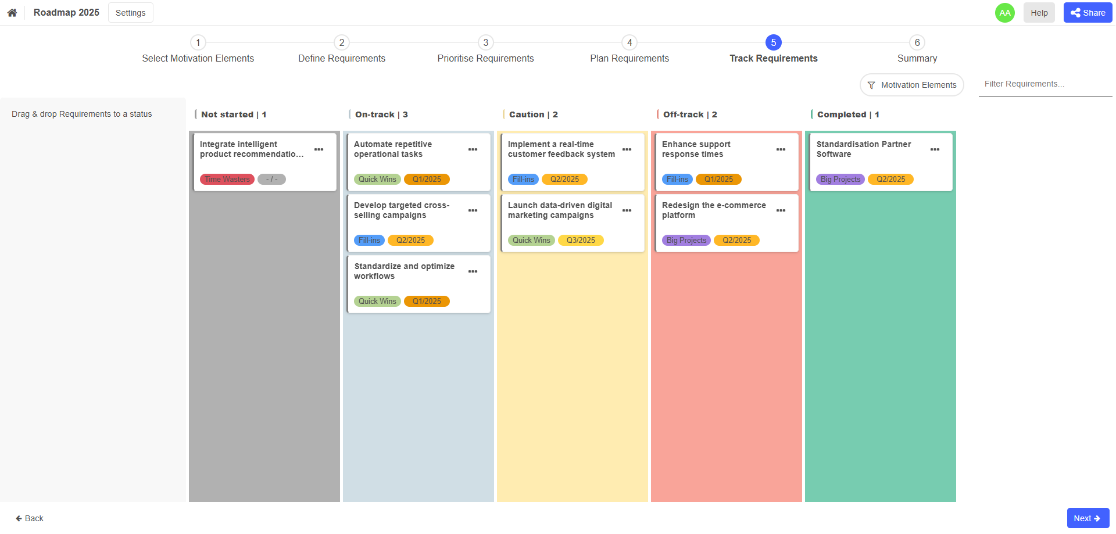
Task: Open three-dot menu for Enhance support response times
Action: coord(781,149)
